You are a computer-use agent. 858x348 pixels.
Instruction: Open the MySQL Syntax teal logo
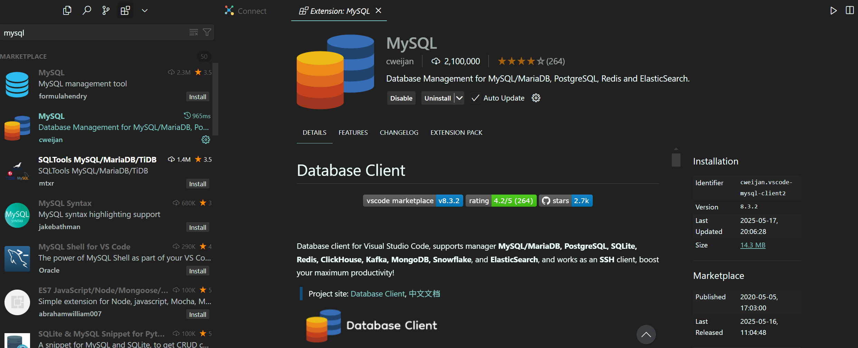coord(17,215)
